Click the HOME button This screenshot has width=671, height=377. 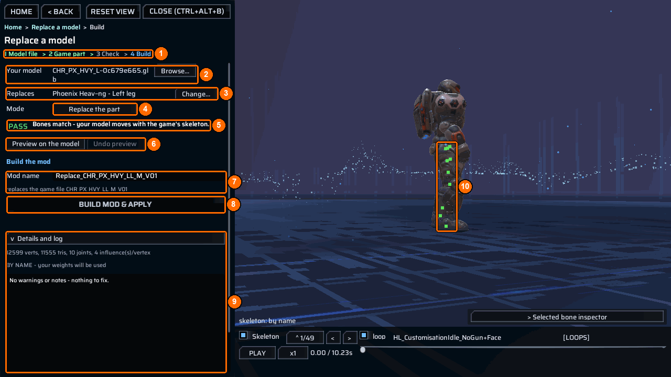tap(21, 12)
